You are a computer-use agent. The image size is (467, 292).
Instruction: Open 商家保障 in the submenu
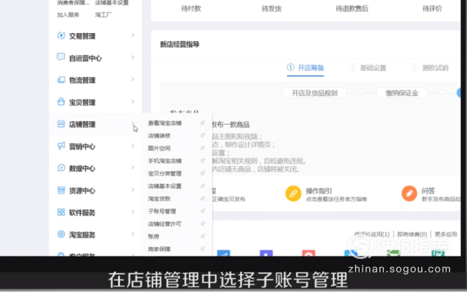click(159, 249)
